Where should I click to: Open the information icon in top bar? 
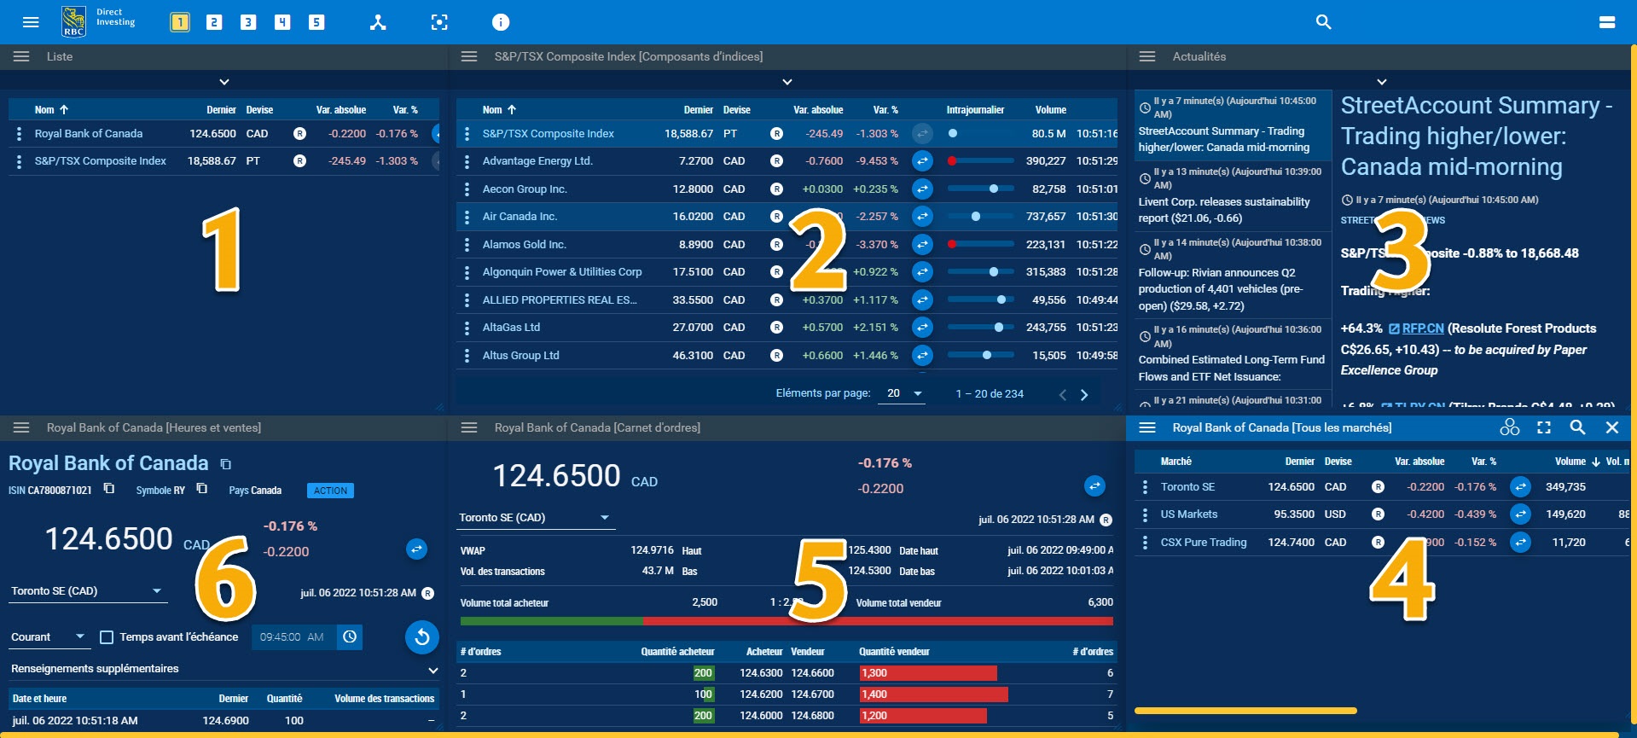(501, 22)
